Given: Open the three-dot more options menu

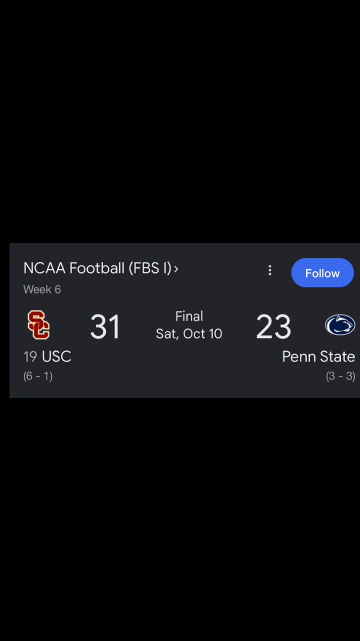Looking at the screenshot, I should 270,270.
